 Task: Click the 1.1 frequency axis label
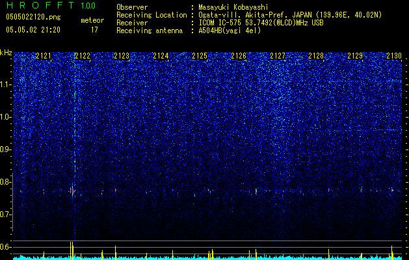6,84
